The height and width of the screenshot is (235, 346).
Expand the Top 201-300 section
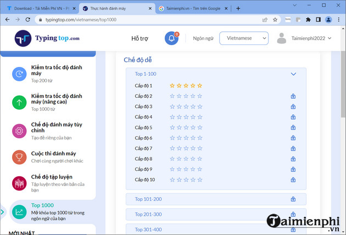pos(216,214)
